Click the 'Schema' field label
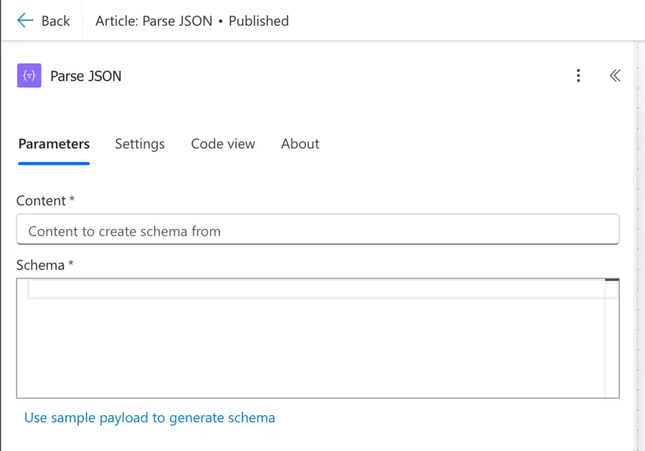Viewport: 645px width, 451px height. pos(40,265)
